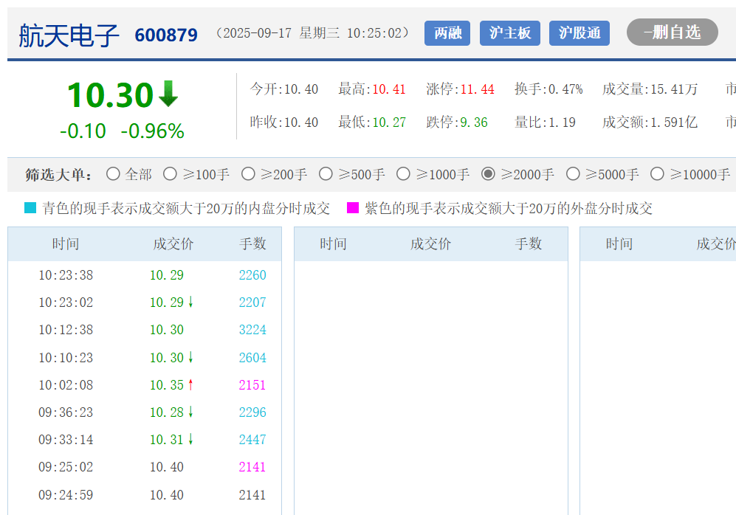736x515 pixels.
Task: Click the magenta legend color square
Action: [x=353, y=208]
